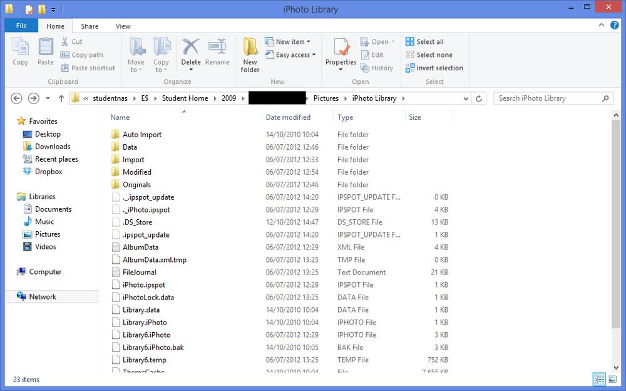The width and height of the screenshot is (626, 391).
Task: Click the Cut scissors command
Action: [x=72, y=41]
